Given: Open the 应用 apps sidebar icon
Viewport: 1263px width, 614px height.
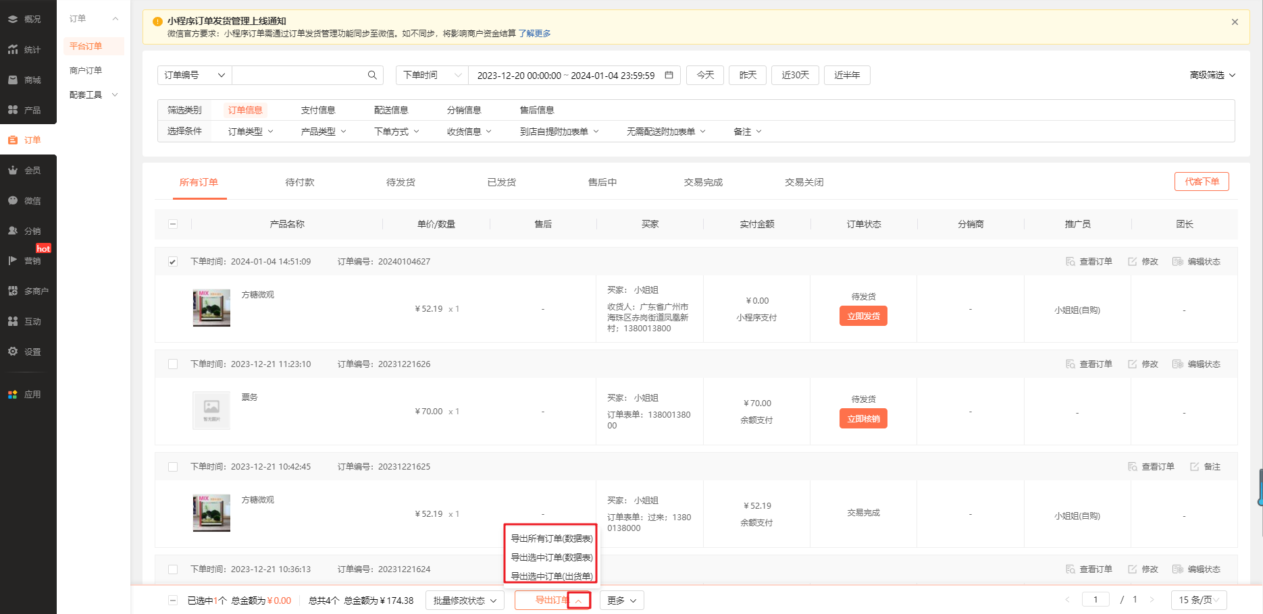Looking at the screenshot, I should tap(13, 394).
